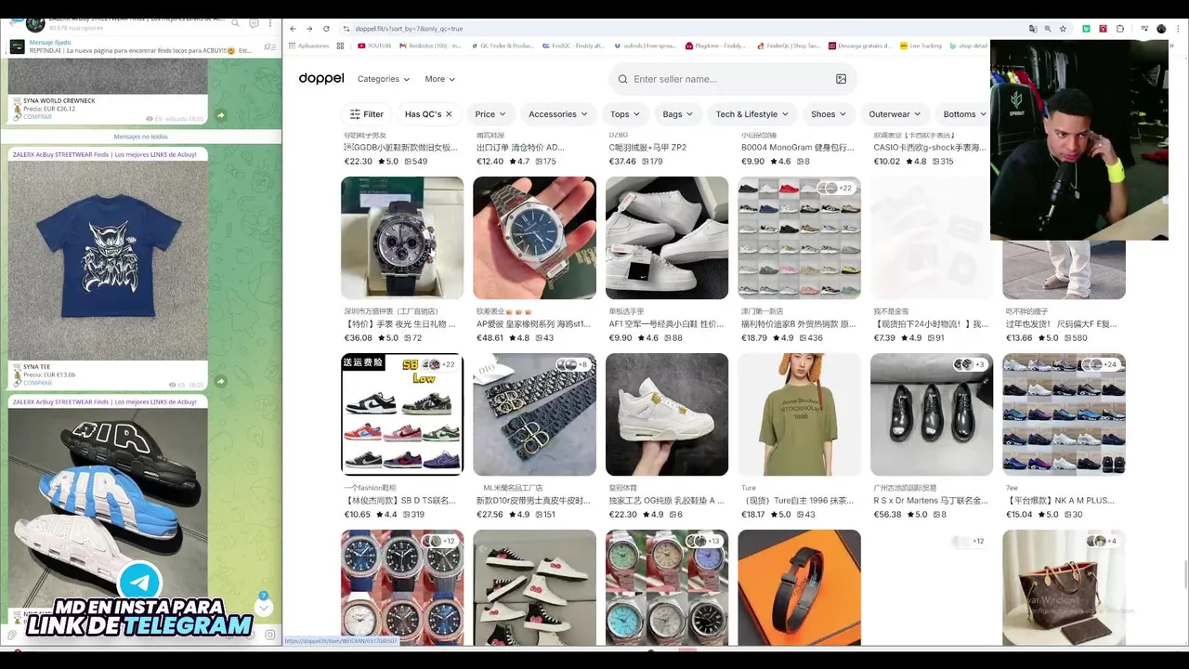Click the search magnifier icon in seller search

(622, 79)
